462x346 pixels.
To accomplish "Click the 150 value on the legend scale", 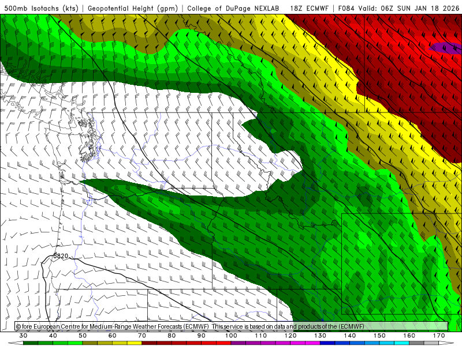I will click(379, 336).
